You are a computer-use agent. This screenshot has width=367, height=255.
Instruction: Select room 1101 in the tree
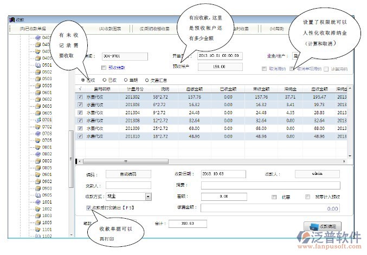pyautogui.click(x=47, y=230)
